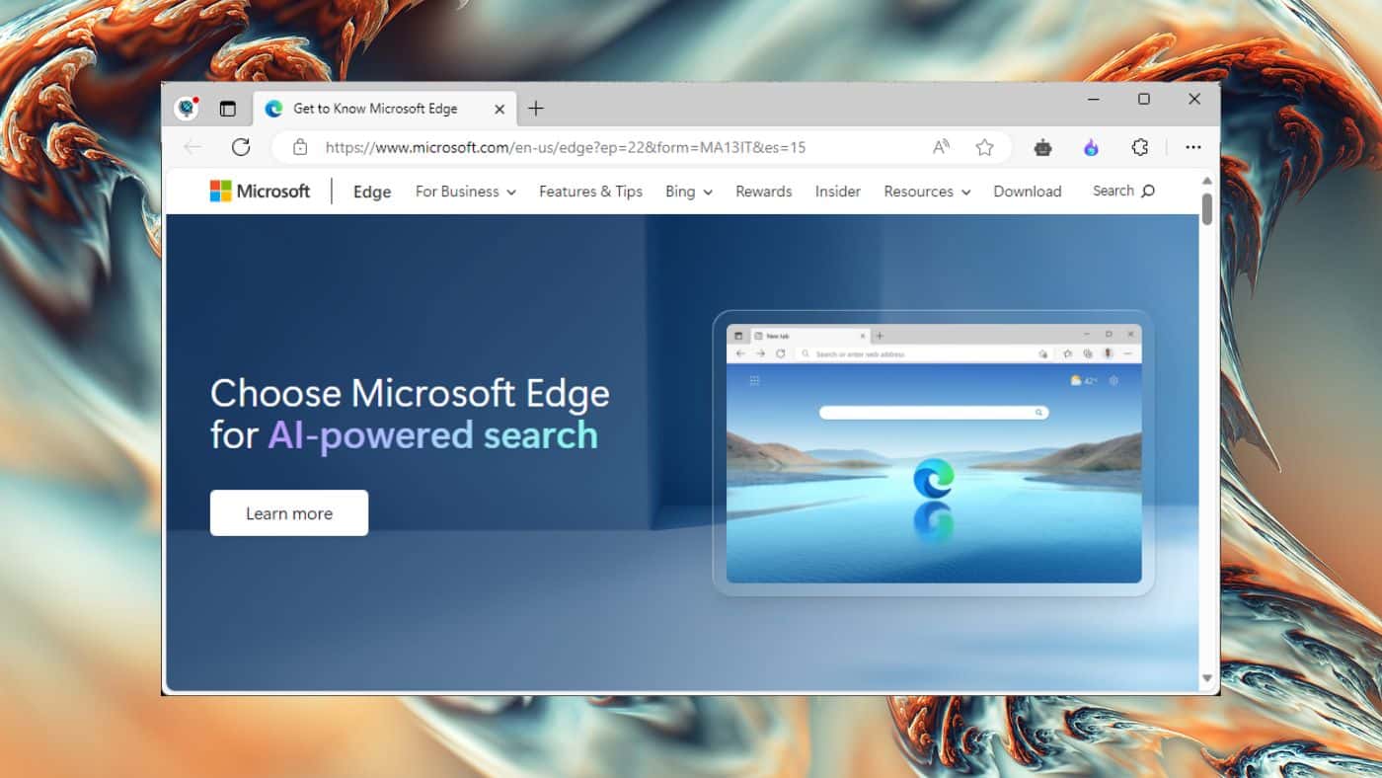Open Settings and more ellipsis menu
Image resolution: width=1382 pixels, height=778 pixels.
point(1193,147)
